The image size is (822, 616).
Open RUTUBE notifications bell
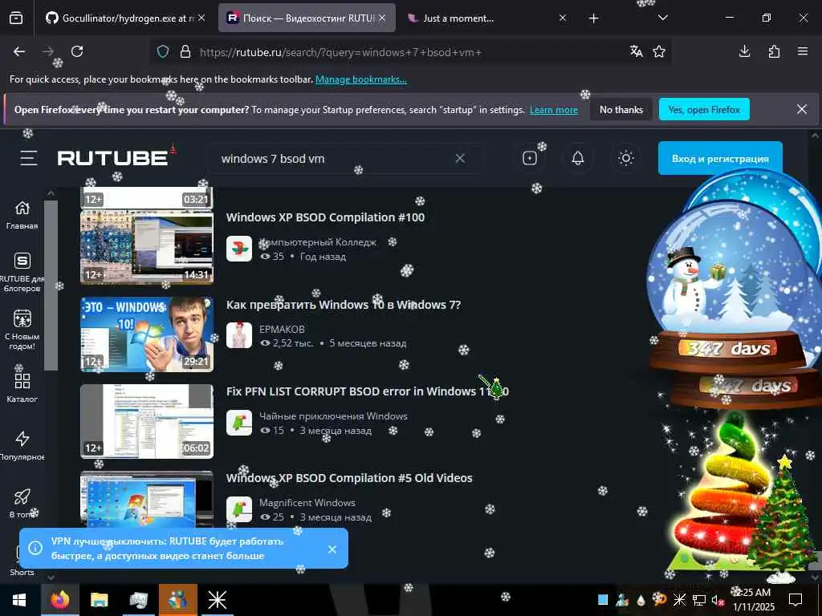(x=578, y=158)
